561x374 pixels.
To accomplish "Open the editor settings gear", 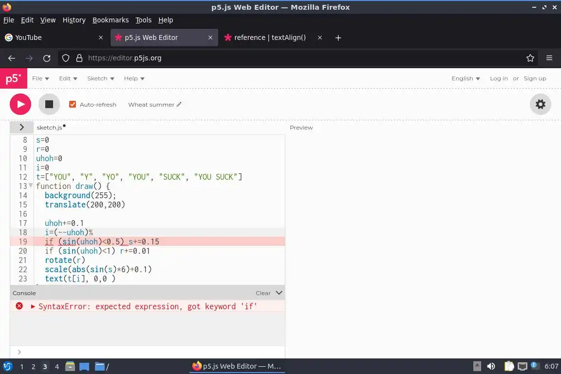I will pyautogui.click(x=540, y=104).
